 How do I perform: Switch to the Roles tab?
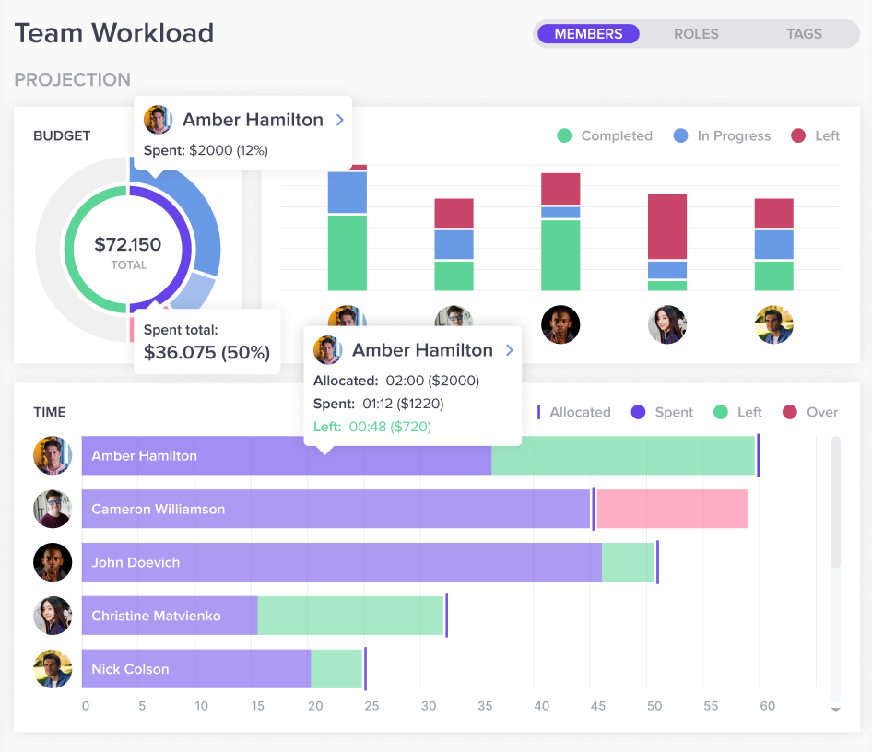click(696, 34)
